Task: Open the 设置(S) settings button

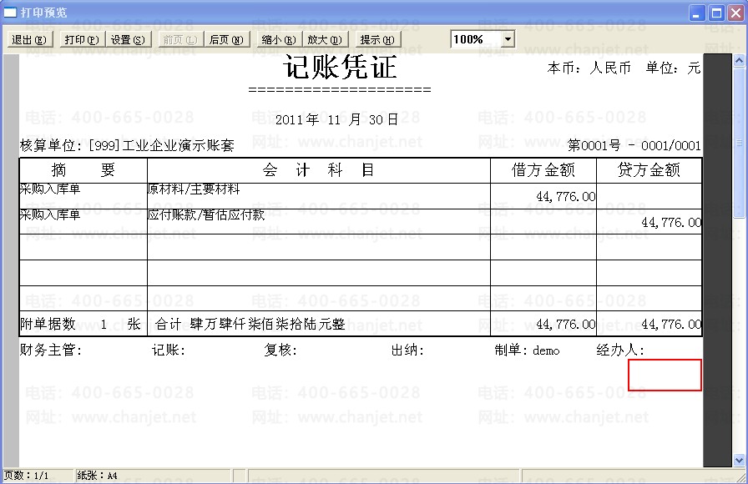Action: (128, 39)
